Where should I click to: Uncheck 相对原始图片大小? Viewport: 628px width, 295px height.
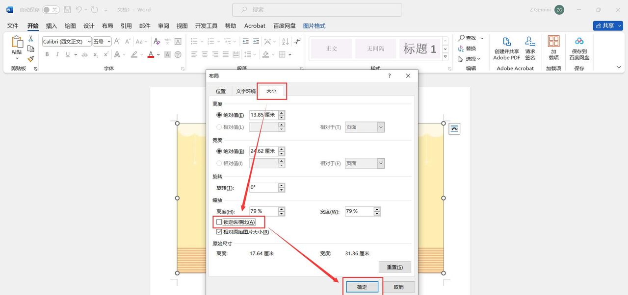(x=219, y=231)
